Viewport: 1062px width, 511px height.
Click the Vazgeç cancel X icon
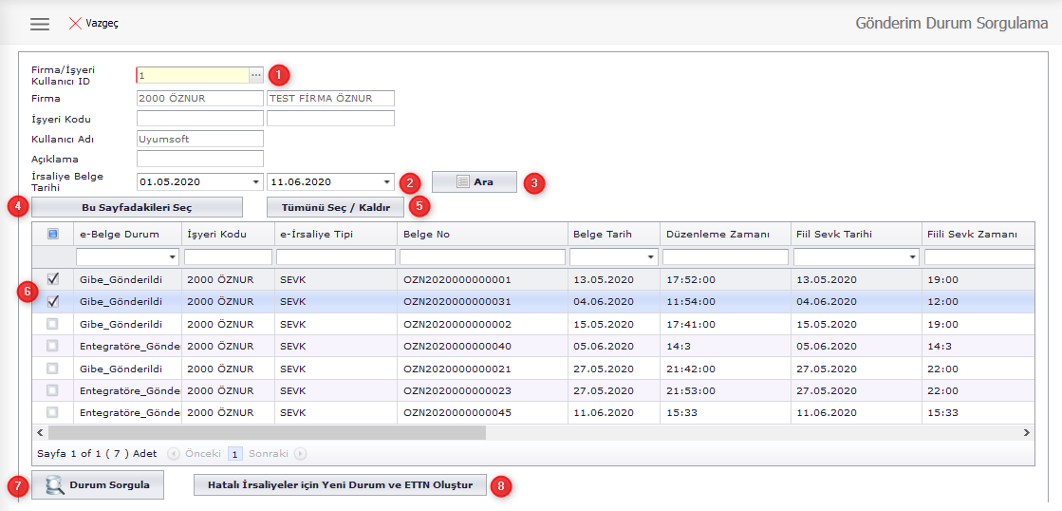click(x=75, y=23)
